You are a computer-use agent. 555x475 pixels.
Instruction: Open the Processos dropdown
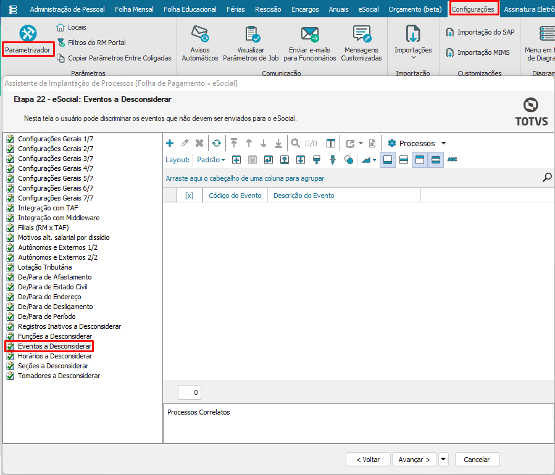(x=416, y=143)
